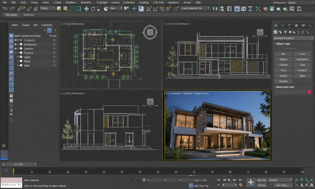Create a Box primitive
Screen dimensions: 315x189
(x=283, y=54)
